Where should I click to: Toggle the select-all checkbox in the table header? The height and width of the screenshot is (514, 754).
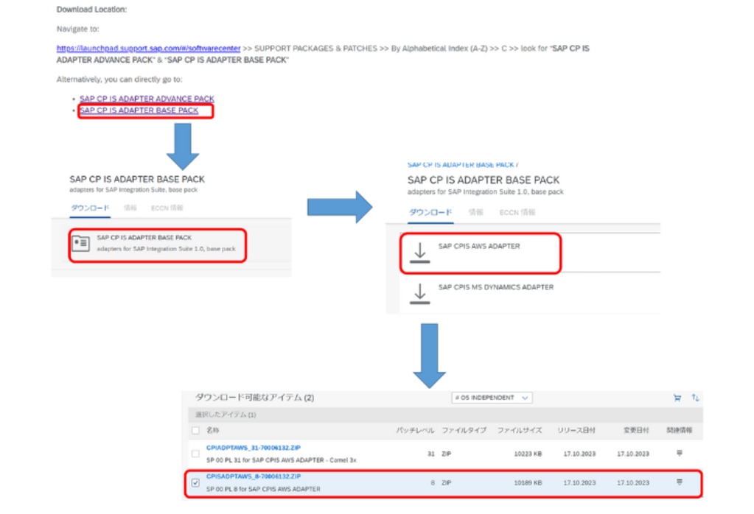(x=195, y=430)
